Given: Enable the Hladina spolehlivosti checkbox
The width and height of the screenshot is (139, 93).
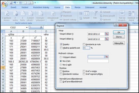Looking at the screenshot, I should [61, 48].
